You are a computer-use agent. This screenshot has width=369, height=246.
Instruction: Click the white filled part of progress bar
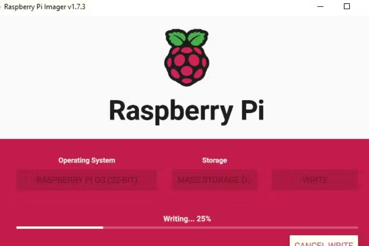tap(60, 228)
